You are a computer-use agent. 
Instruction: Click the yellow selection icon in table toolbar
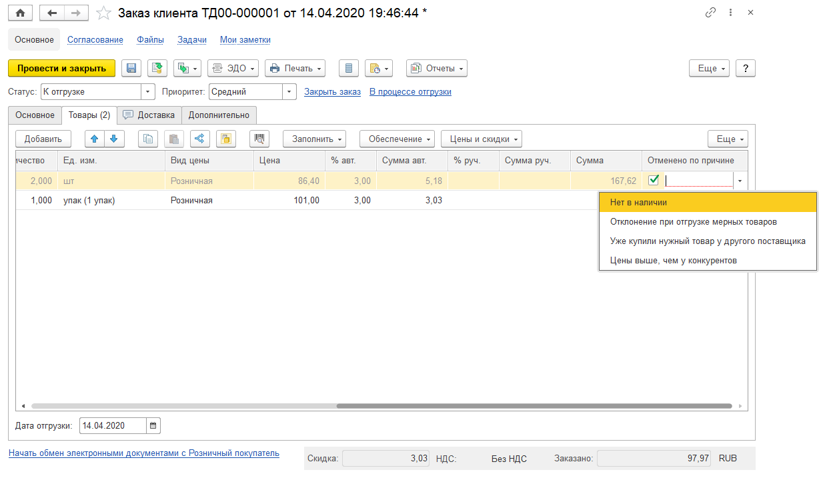coord(225,139)
